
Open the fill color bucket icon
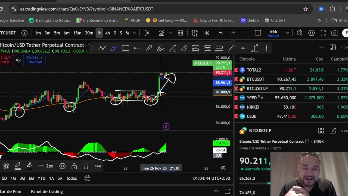pyautogui.click(x=29, y=166)
